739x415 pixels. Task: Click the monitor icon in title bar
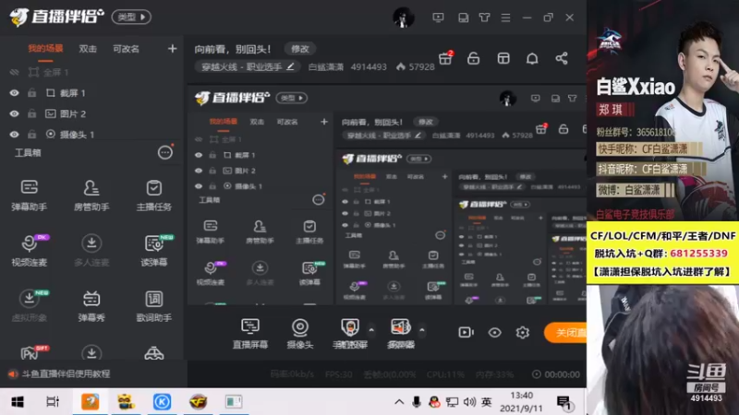pyautogui.click(x=438, y=18)
